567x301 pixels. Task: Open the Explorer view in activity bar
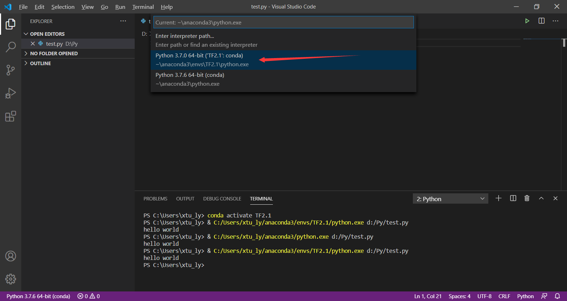pyautogui.click(x=11, y=24)
